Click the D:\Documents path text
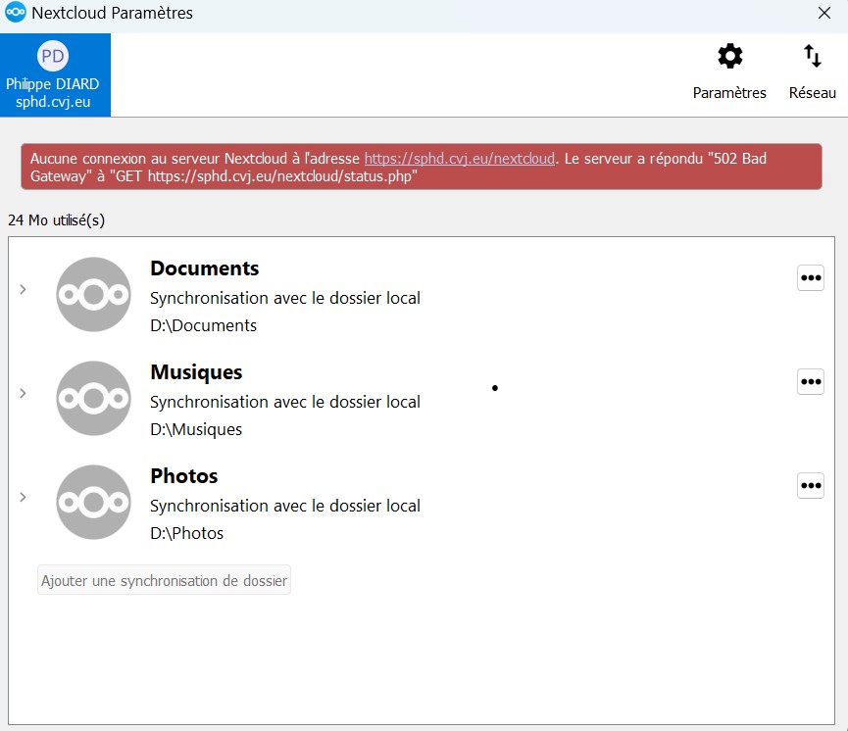 coord(203,325)
